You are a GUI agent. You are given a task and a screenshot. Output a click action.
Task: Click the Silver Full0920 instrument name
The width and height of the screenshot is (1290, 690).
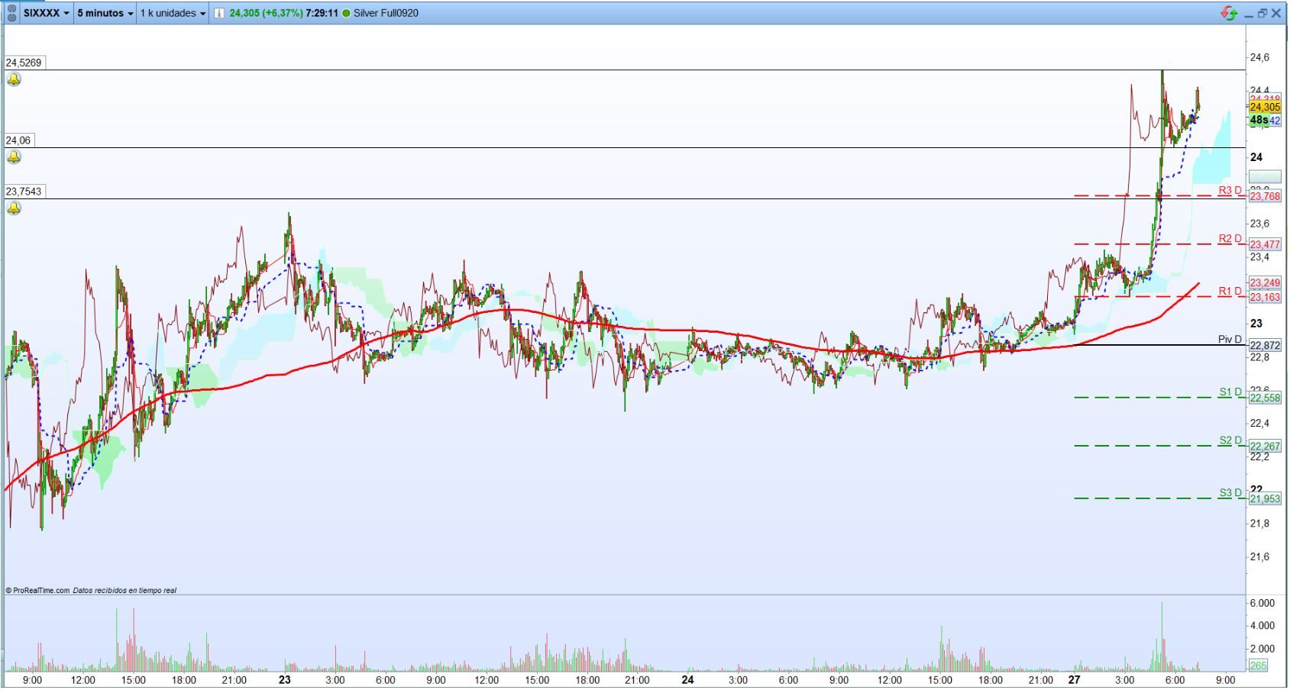[x=386, y=13]
